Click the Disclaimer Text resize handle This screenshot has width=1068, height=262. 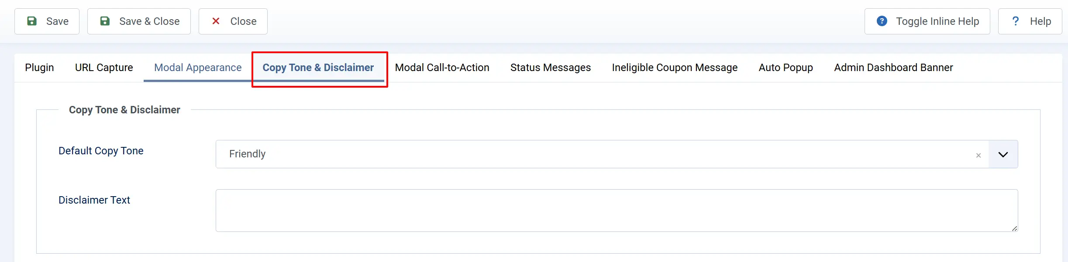(x=1014, y=228)
